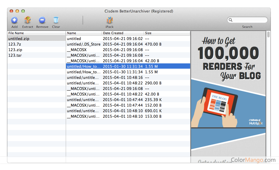Screen dimensions: 279x170
Task: Click the Extract toolbar icon
Action: [27, 20]
